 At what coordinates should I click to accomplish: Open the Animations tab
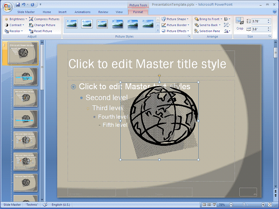coord(82,12)
